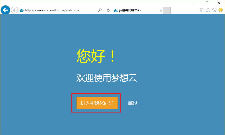Close the 梦想云管理平台 tab
The height and width of the screenshot is (135, 225).
click(161, 11)
